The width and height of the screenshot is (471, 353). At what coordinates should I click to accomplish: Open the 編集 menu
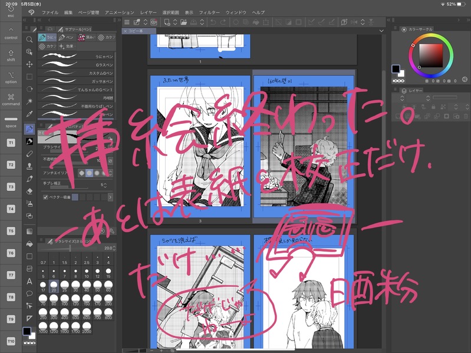68,12
